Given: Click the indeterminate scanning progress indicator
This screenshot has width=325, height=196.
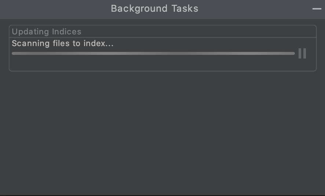Looking at the screenshot, I should click(x=153, y=53).
